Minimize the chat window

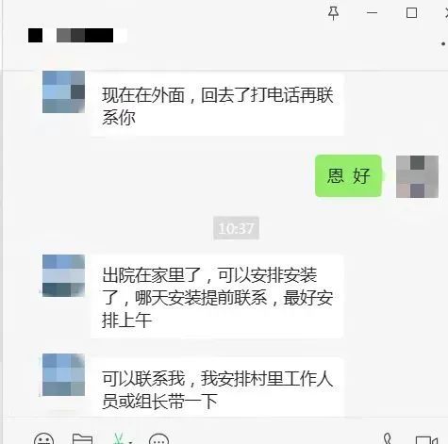[x=372, y=13]
